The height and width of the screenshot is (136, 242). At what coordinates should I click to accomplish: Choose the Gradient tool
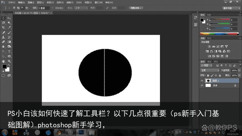click(9, 42)
